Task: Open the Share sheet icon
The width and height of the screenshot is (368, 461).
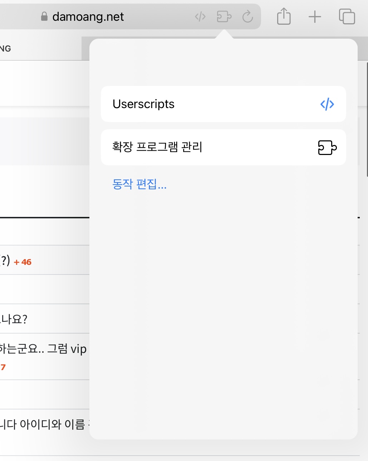Action: click(284, 16)
